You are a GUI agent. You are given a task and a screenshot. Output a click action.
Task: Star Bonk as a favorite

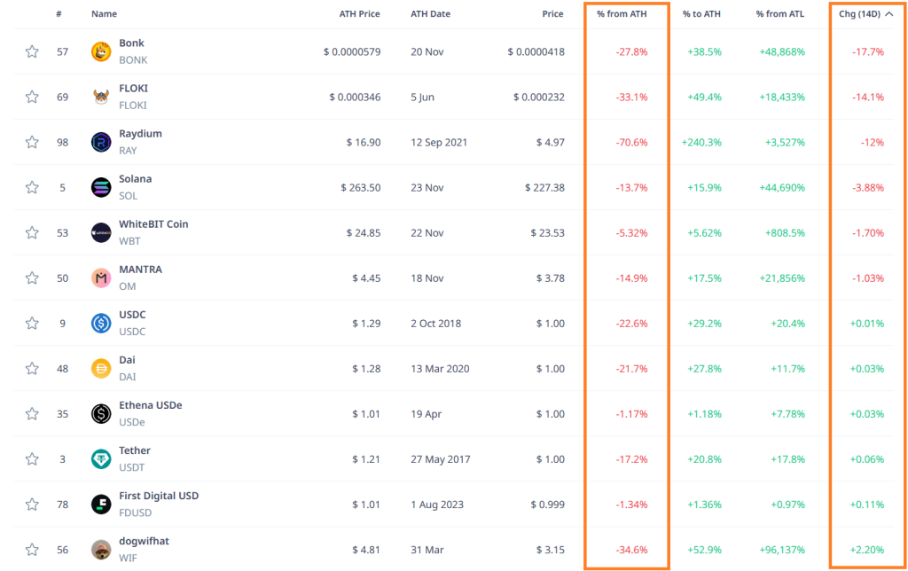(32, 51)
